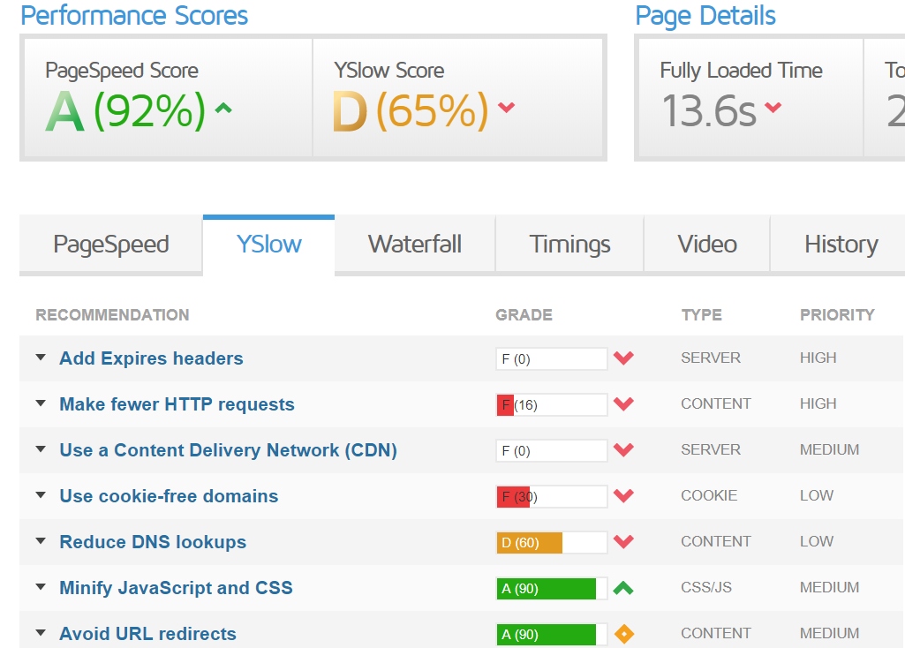905x648 pixels.
Task: Click the green up arrow beside PageSpeed Score
Action: 224,109
